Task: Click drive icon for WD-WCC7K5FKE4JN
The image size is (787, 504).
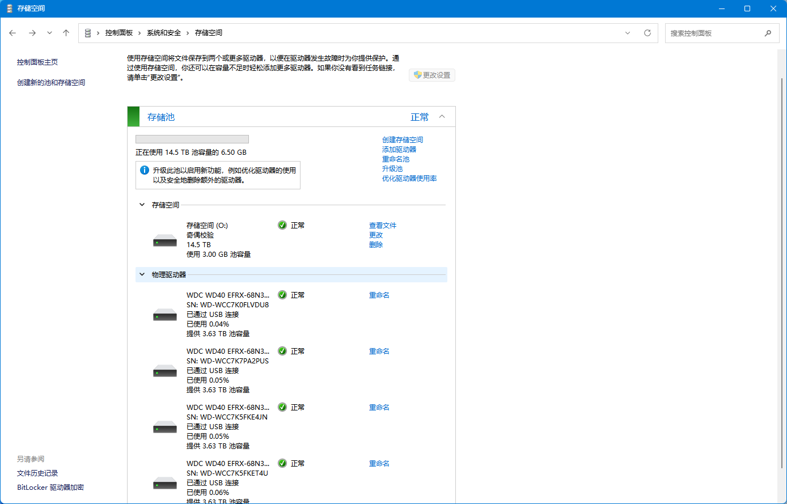Action: tap(165, 427)
